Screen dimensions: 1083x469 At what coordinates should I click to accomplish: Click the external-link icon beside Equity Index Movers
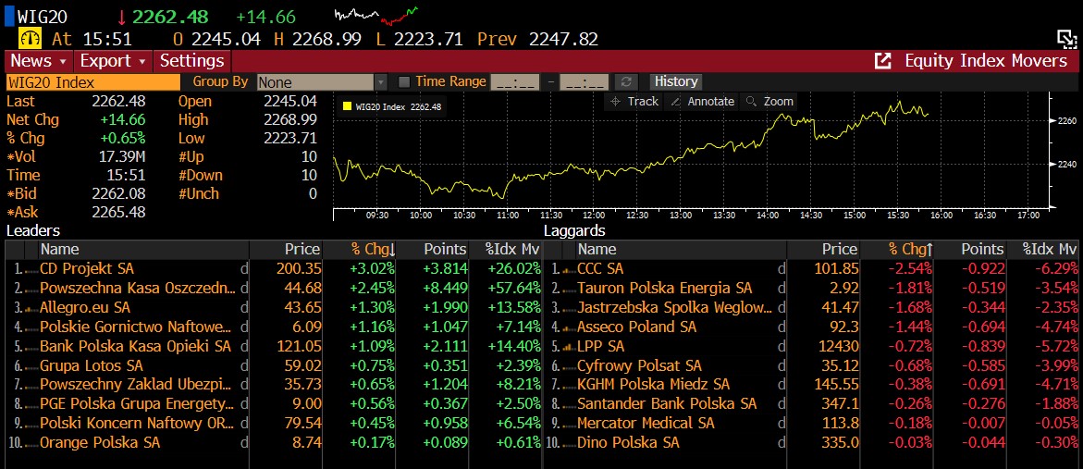pos(882,61)
